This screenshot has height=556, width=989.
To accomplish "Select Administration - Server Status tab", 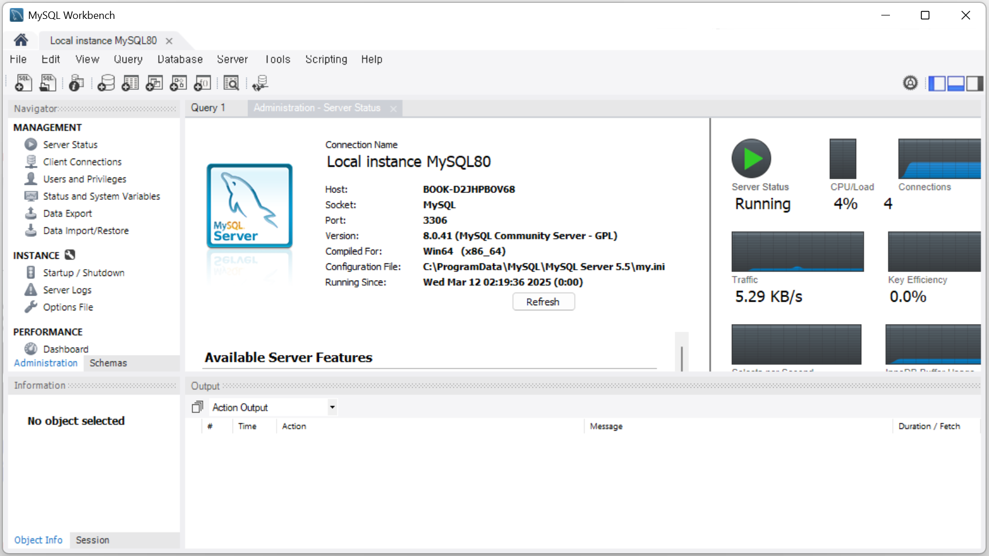I will point(317,108).
